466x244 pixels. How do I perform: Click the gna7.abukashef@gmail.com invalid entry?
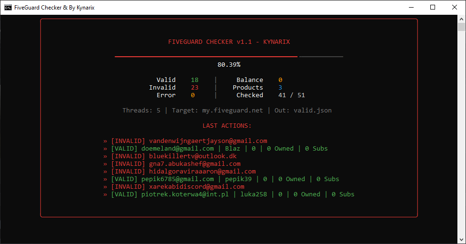click(172, 163)
